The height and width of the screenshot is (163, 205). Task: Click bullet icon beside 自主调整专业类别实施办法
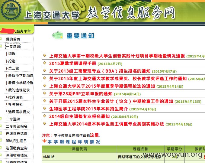point(45,123)
